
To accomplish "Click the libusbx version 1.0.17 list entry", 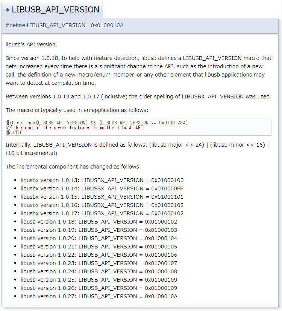I will coord(102,213).
